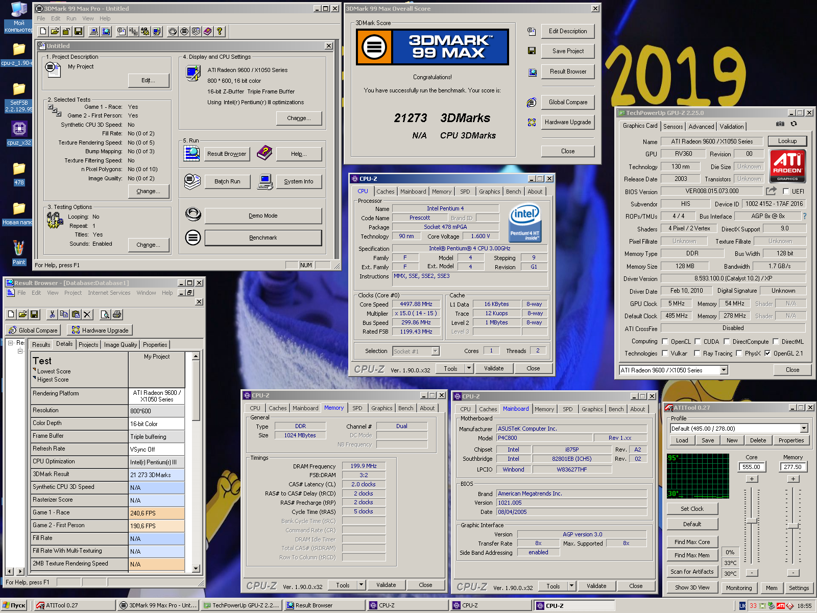Image resolution: width=817 pixels, height=613 pixels.
Task: Open Tools dropdown arrow in CPU-Z Memory window
Action: tap(361, 585)
